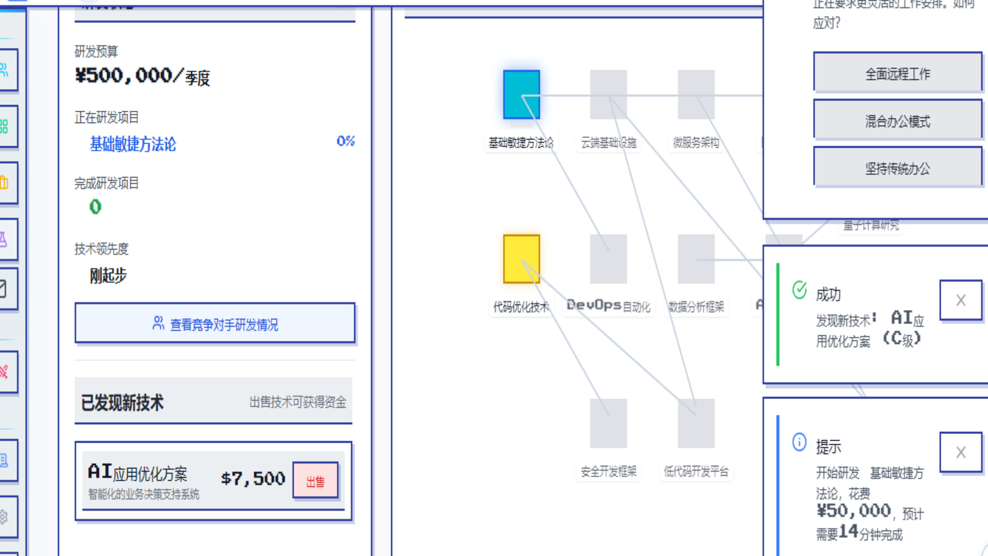Screen dimensions: 988x556
Task: Dismiss the 成功 notification
Action: [961, 300]
